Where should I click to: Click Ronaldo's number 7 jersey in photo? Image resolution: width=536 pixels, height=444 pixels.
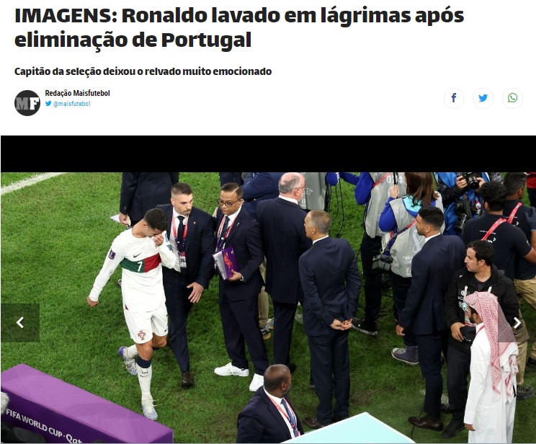click(140, 265)
